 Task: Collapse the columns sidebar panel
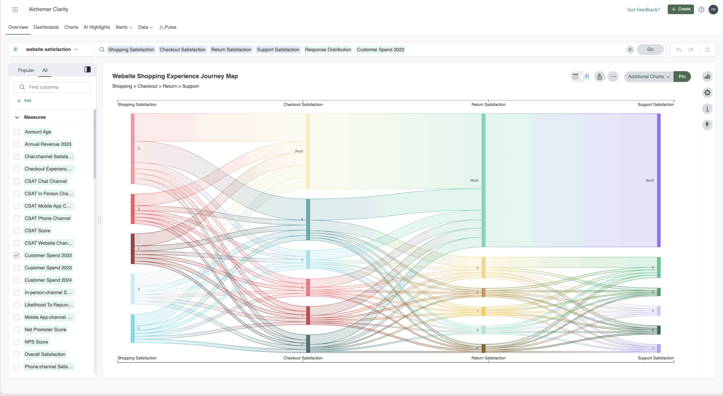click(87, 69)
